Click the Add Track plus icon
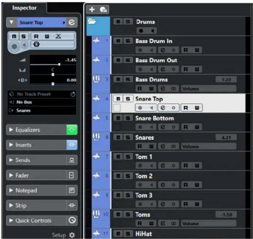 tap(92, 9)
